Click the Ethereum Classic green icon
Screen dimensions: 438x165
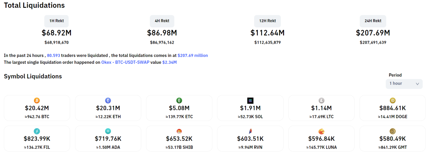click(x=179, y=100)
